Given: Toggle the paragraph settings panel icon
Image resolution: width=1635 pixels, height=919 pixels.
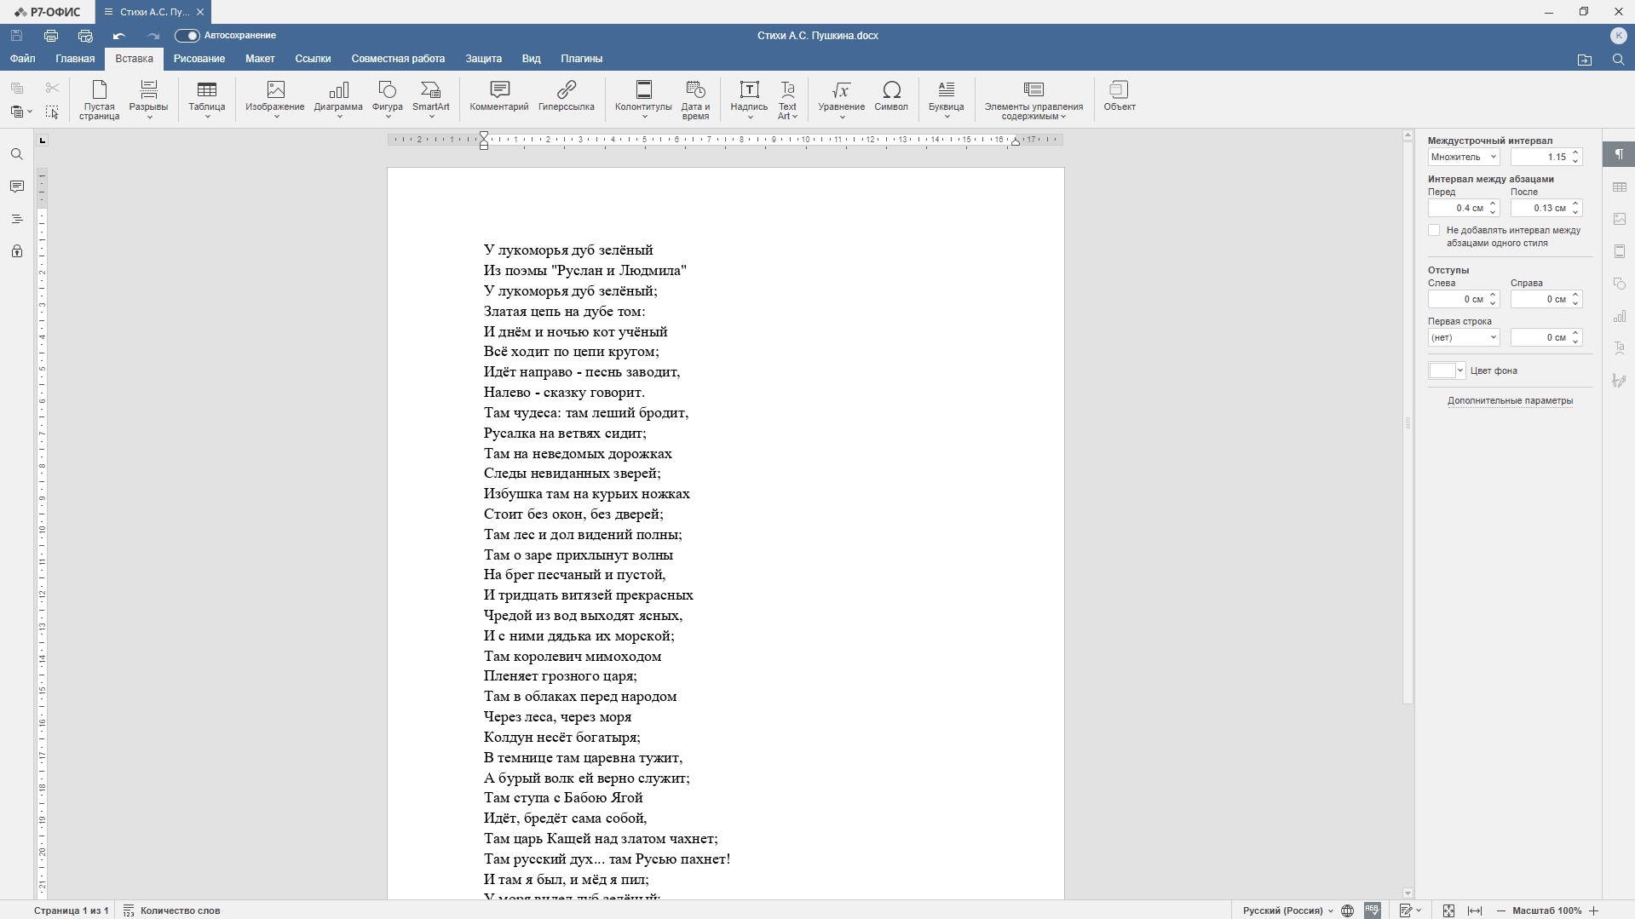Looking at the screenshot, I should point(1619,155).
